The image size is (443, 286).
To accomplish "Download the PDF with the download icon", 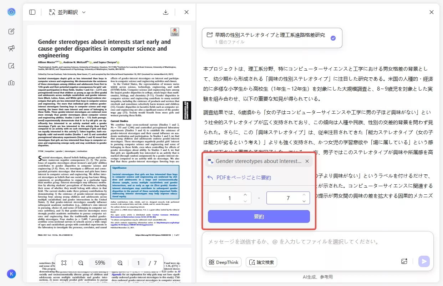I will [x=166, y=12].
